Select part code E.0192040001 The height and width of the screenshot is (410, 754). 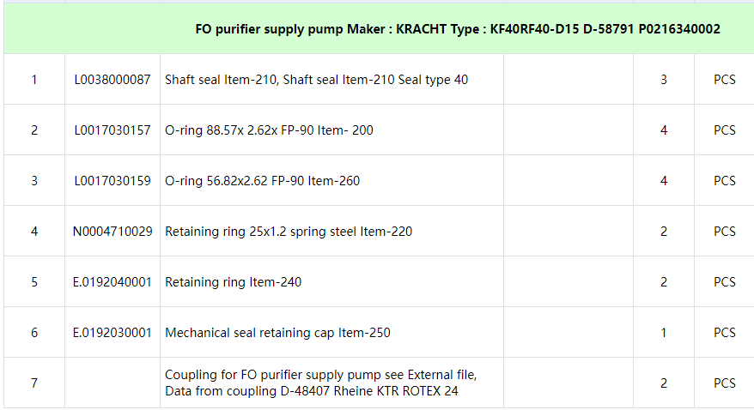click(x=112, y=282)
